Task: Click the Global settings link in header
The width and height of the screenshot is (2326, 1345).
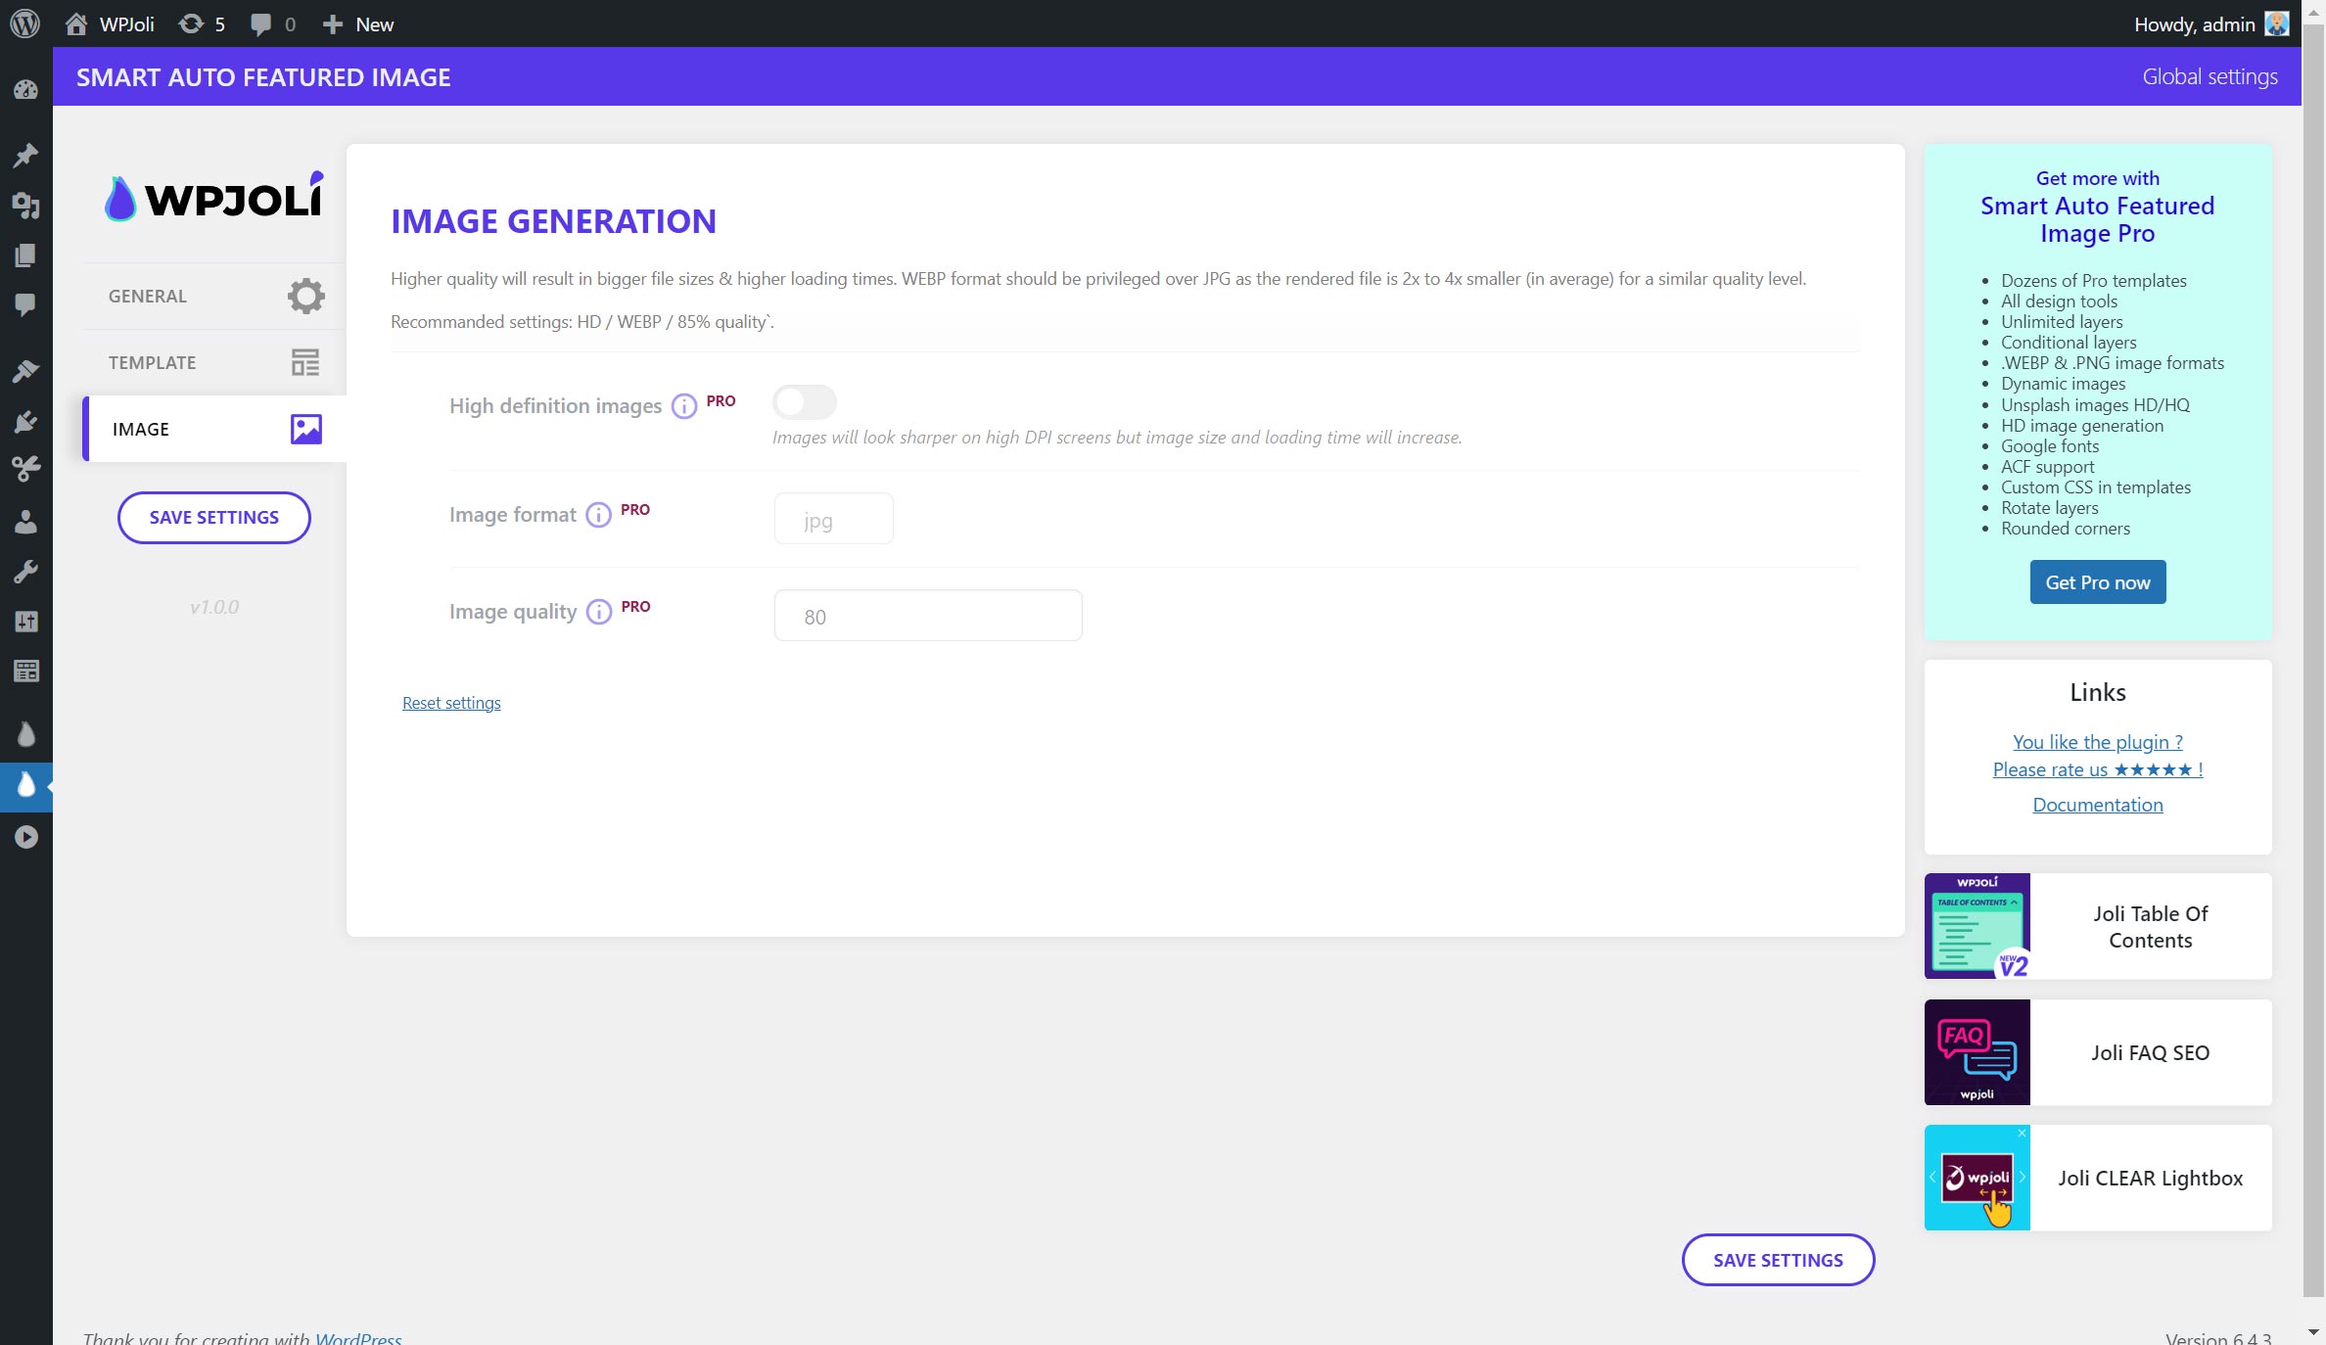Action: click(x=2210, y=76)
